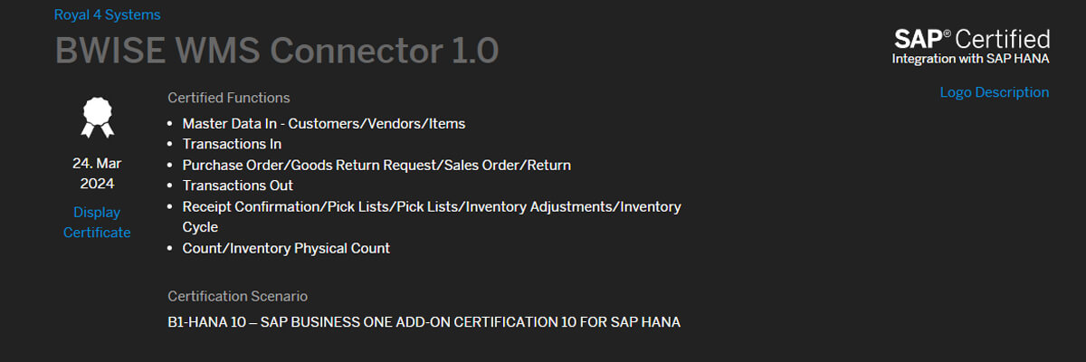Click bullet marker beside Transactions Out

(172, 186)
